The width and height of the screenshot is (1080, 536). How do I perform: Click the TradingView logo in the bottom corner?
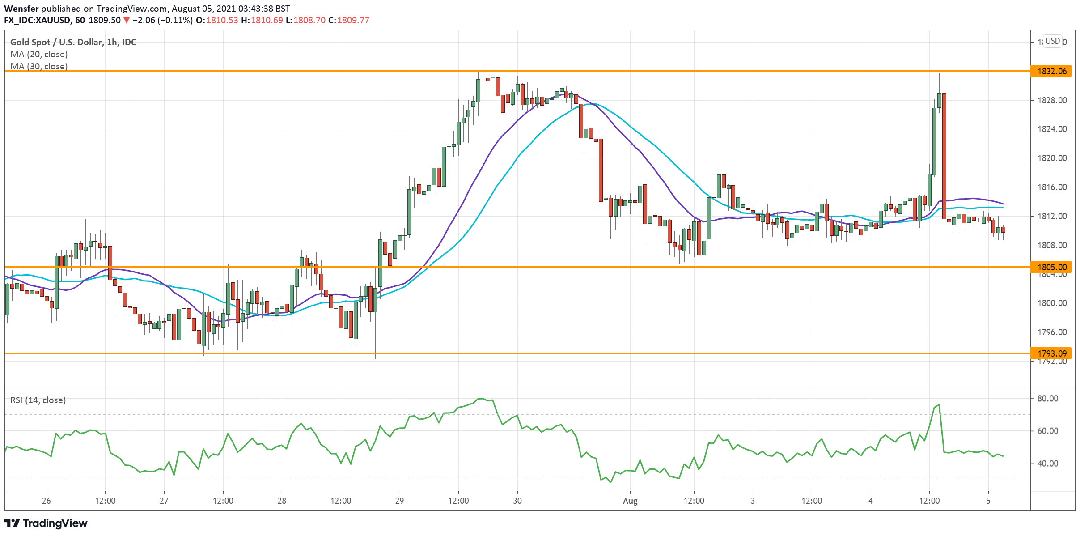pos(45,523)
